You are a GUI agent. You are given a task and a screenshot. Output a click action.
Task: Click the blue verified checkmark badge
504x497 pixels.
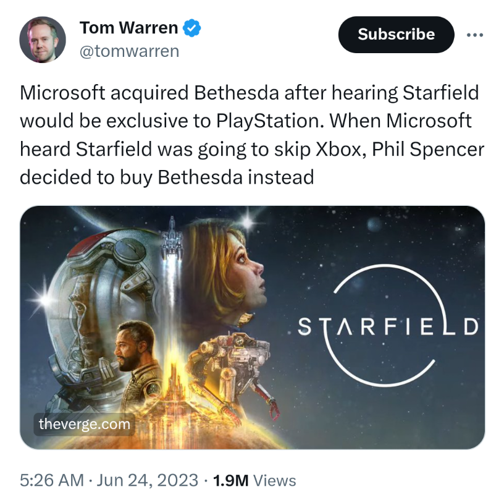[193, 28]
